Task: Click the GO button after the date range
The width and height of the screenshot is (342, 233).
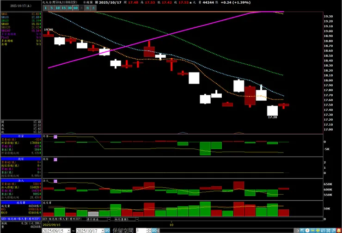Action: pos(107,230)
